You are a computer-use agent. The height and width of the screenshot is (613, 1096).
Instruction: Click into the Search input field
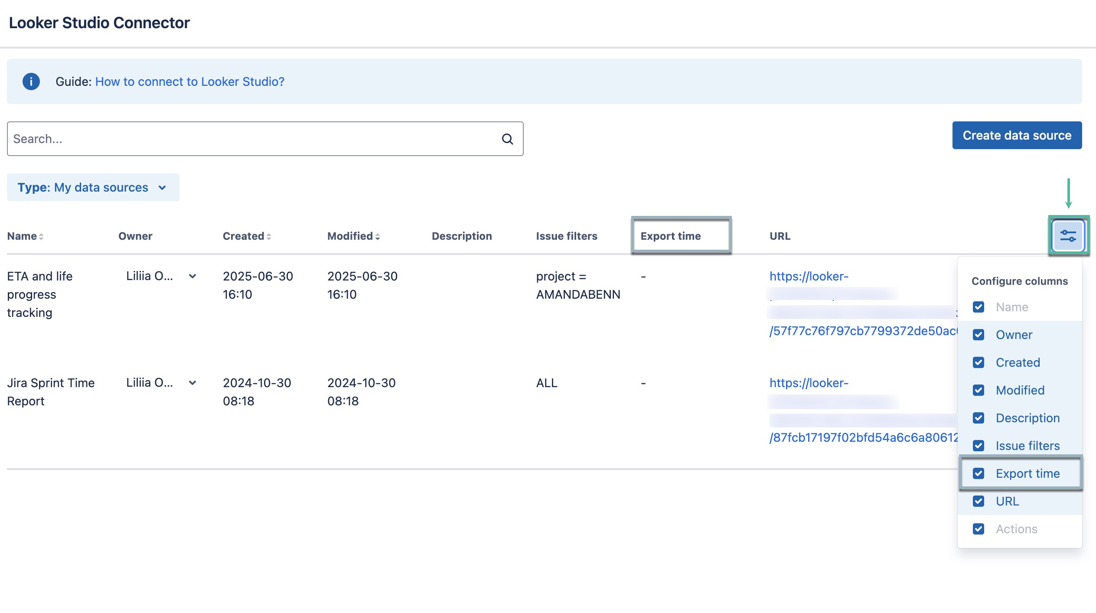click(251, 139)
